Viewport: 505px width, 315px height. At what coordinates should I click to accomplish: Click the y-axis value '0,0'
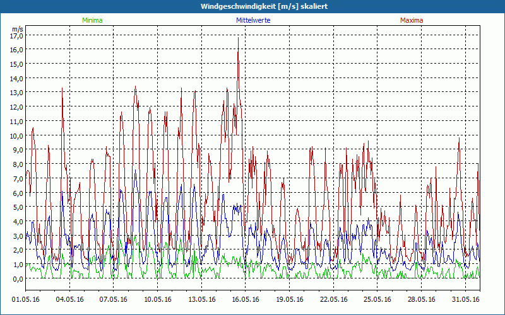click(x=19, y=279)
